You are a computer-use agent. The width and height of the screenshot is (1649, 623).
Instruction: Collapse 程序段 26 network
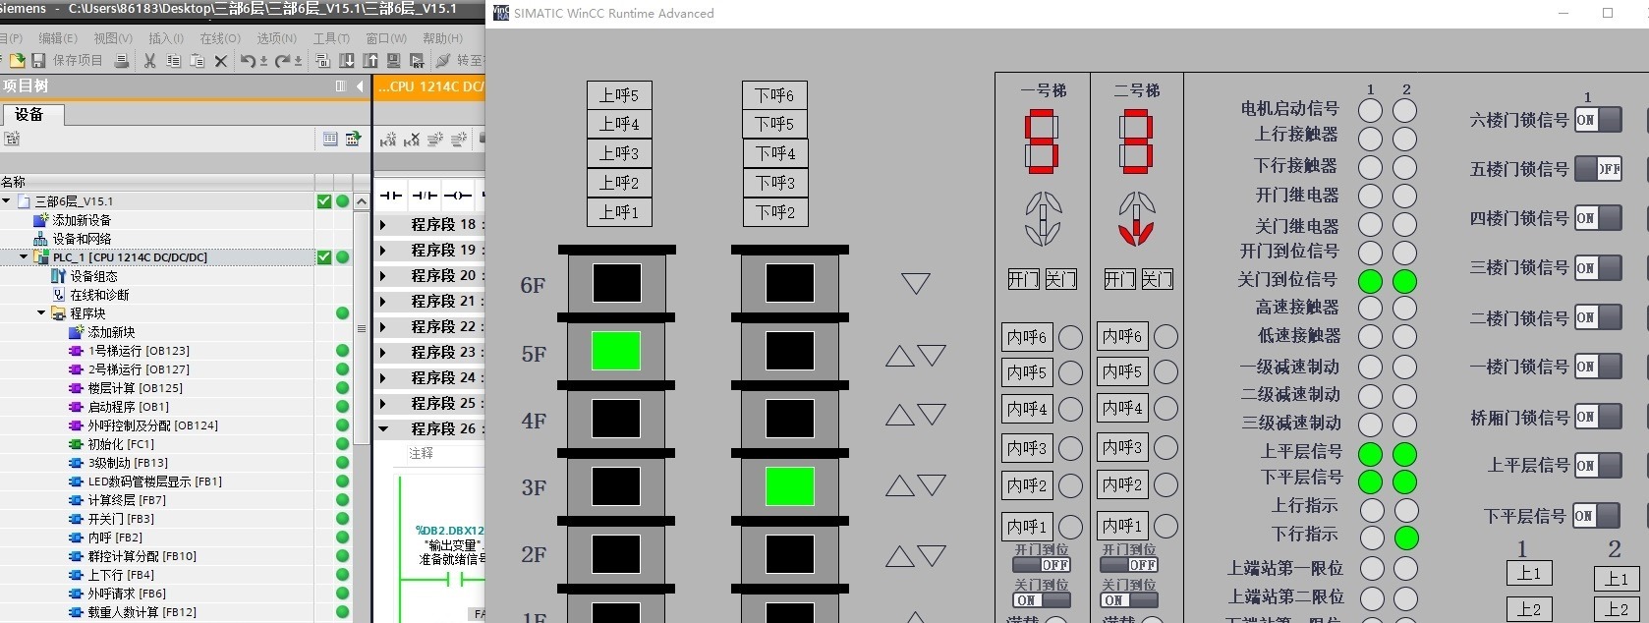pos(383,429)
